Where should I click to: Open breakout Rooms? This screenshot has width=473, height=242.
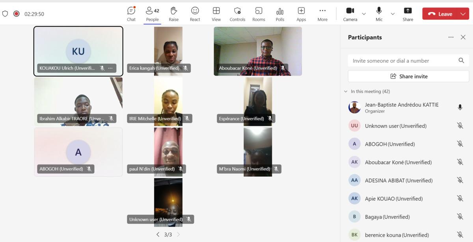click(259, 14)
